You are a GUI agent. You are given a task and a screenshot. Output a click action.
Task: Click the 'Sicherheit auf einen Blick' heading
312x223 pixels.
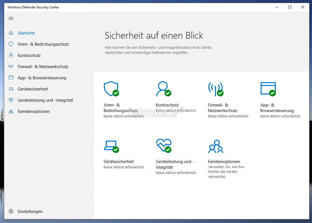(154, 36)
